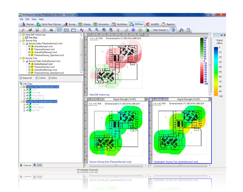Click the green-to-red difference color scale
This screenshot has width=243, height=192.
pos(202,61)
